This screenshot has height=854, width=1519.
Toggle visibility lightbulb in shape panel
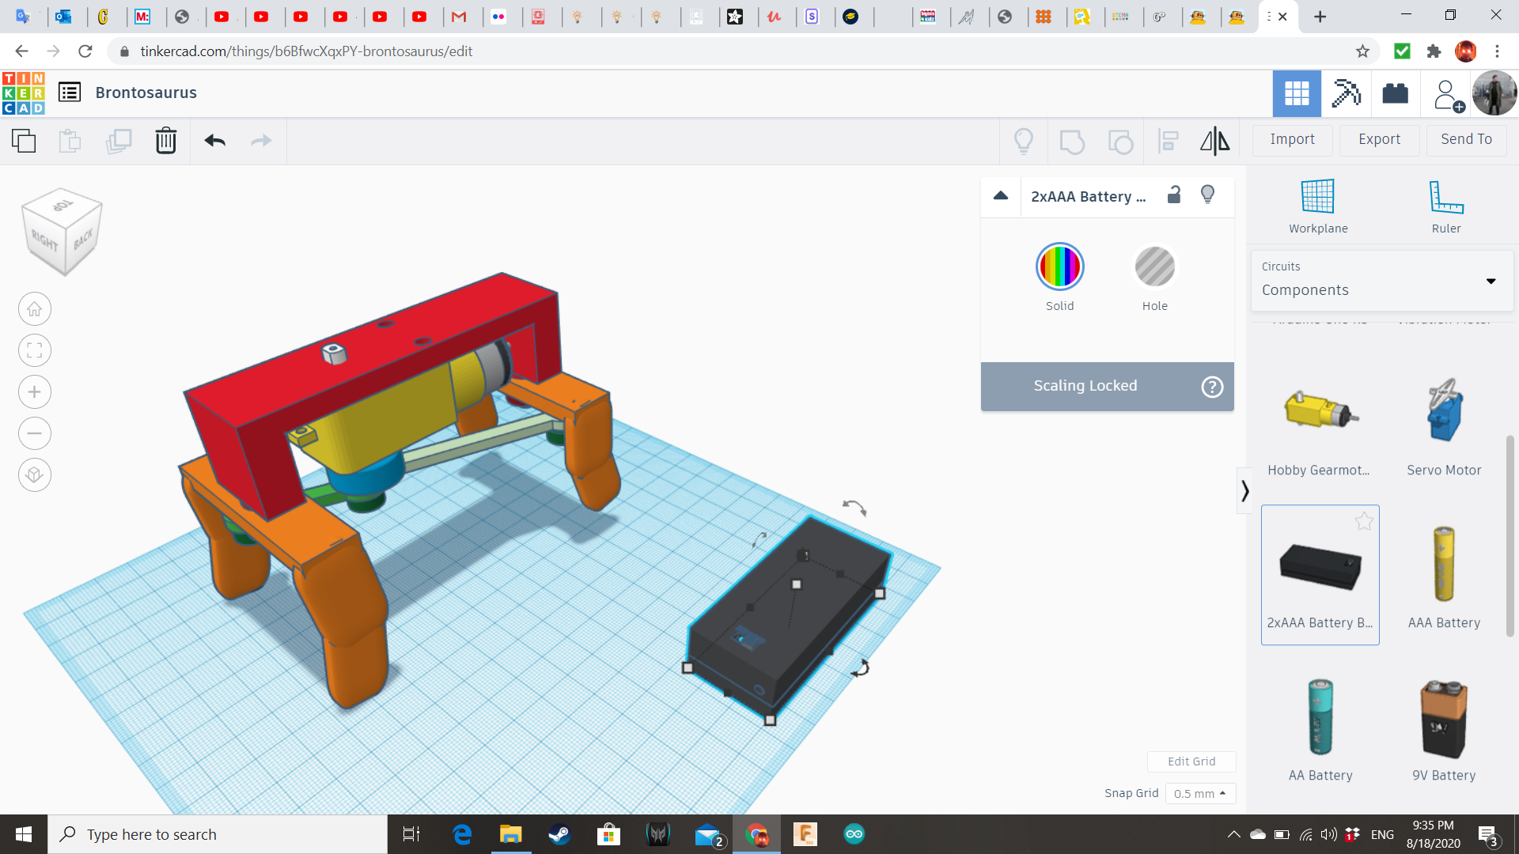(x=1207, y=195)
